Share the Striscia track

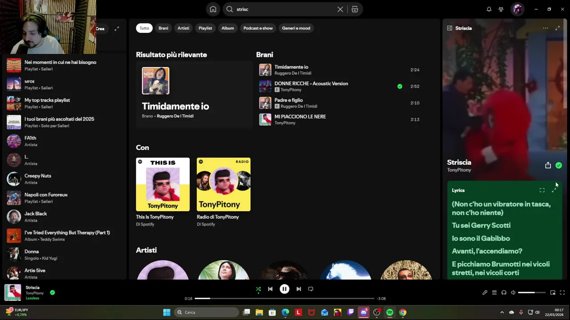click(548, 165)
